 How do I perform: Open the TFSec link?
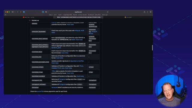53,71
